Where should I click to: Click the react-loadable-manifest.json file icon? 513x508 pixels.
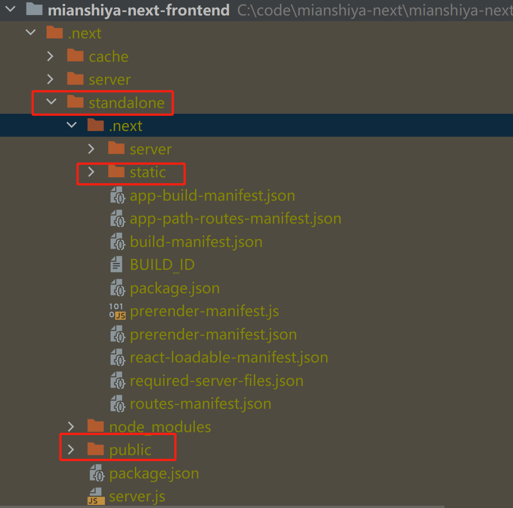(x=118, y=357)
